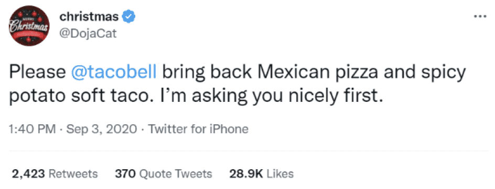View the 370 Quote Tweets list
Viewport: 495px width, 189px height.
pos(164,173)
